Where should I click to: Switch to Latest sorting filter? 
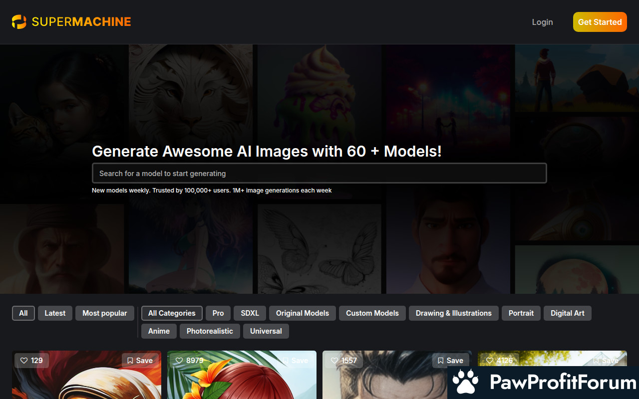pos(55,313)
